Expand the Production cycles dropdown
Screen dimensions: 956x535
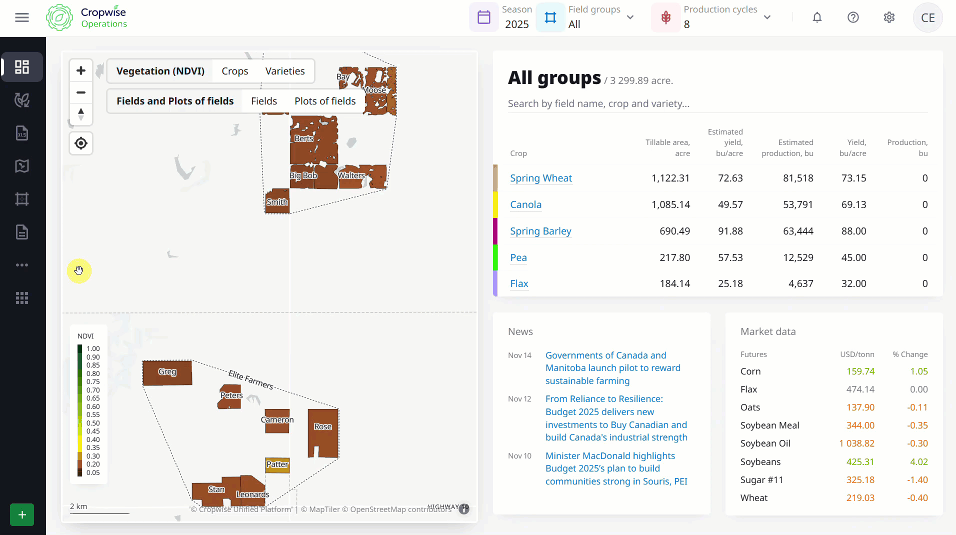click(767, 17)
